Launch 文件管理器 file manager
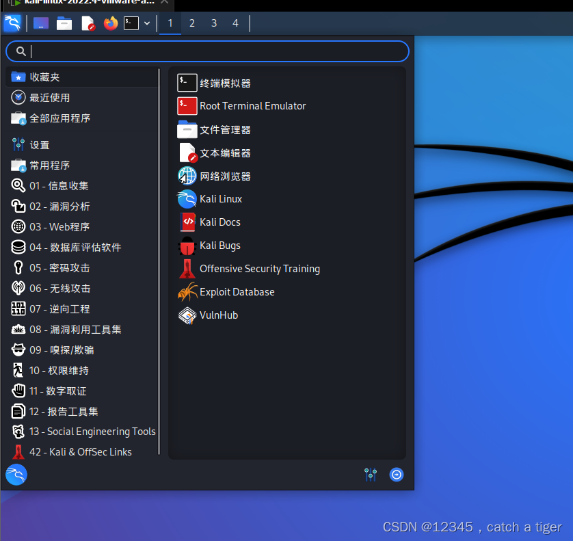Image resolution: width=573 pixels, height=541 pixels. pos(287,129)
